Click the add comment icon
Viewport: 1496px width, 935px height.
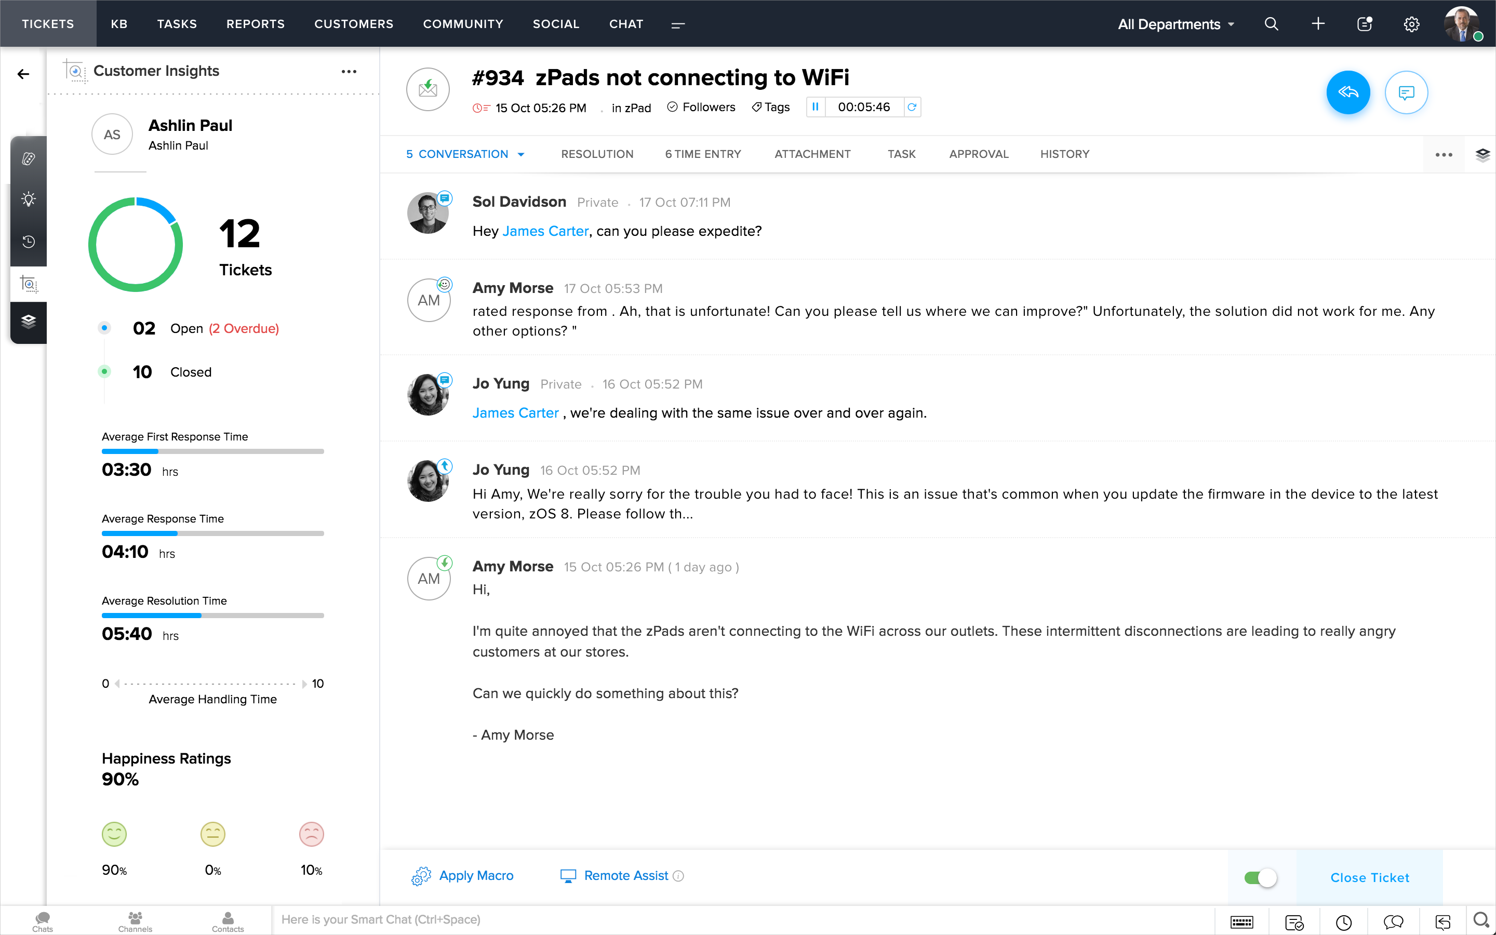pos(1406,93)
